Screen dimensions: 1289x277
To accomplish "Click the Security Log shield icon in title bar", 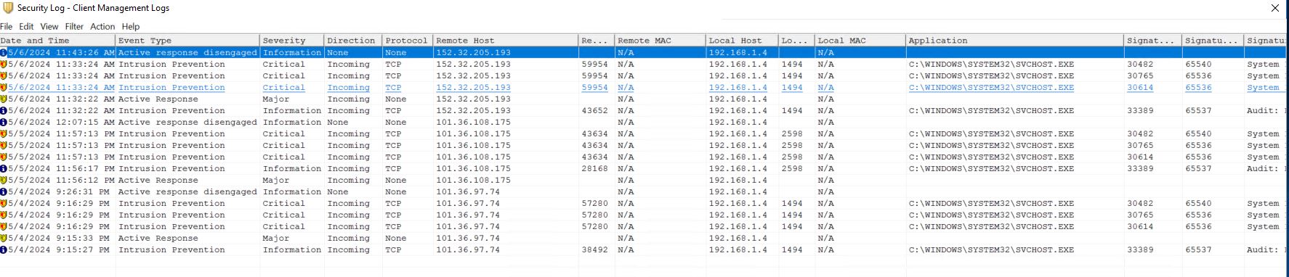I will [x=8, y=8].
